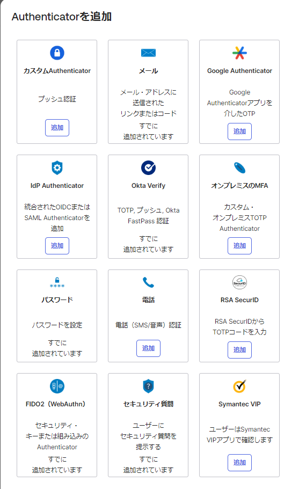Click the FIDO2 (WebAuthn) key icon
Viewport: 299px width, 489px height.
point(57,386)
